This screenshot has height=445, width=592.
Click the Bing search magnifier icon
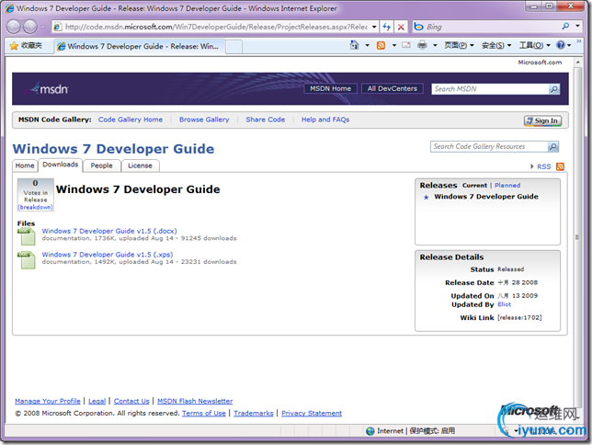tap(565, 26)
